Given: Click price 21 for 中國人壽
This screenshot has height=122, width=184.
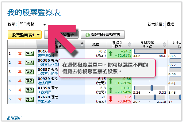Looking at the screenshot, I should coord(104,97).
